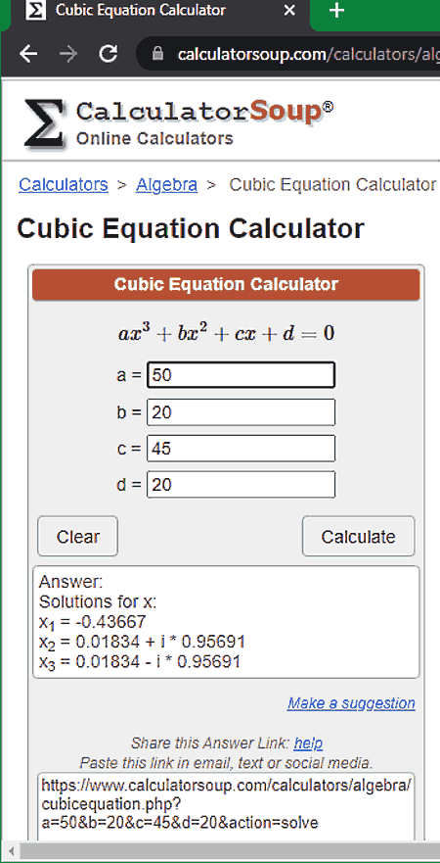Click the coefficient c input field
This screenshot has height=863, width=440.
[x=241, y=449]
